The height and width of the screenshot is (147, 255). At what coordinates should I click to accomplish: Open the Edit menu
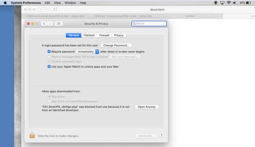coord(47,3)
